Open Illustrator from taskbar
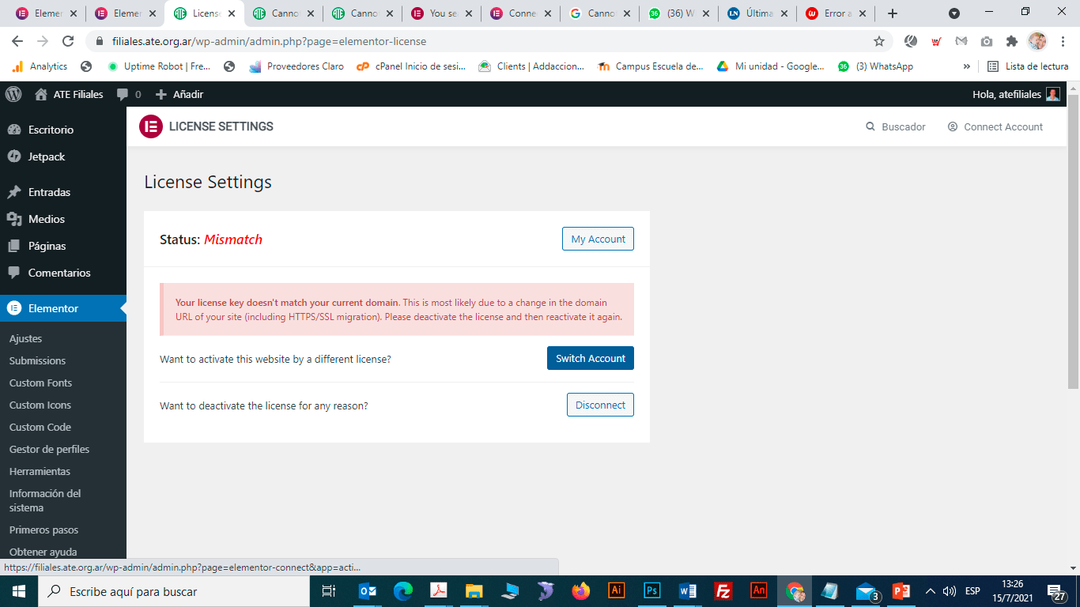Screen dimensions: 1080x607 tap(617, 591)
